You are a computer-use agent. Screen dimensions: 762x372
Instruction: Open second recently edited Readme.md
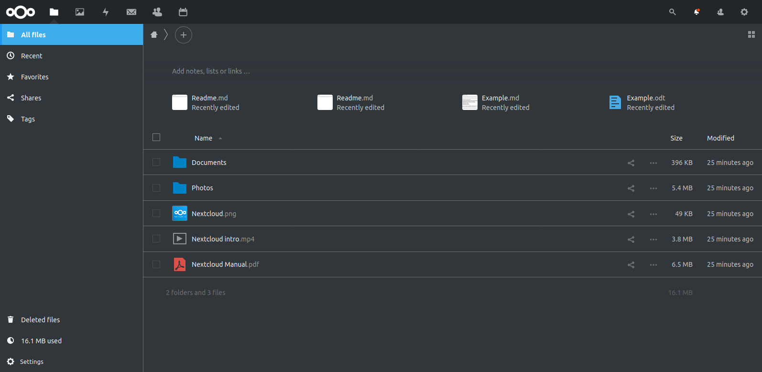point(351,102)
